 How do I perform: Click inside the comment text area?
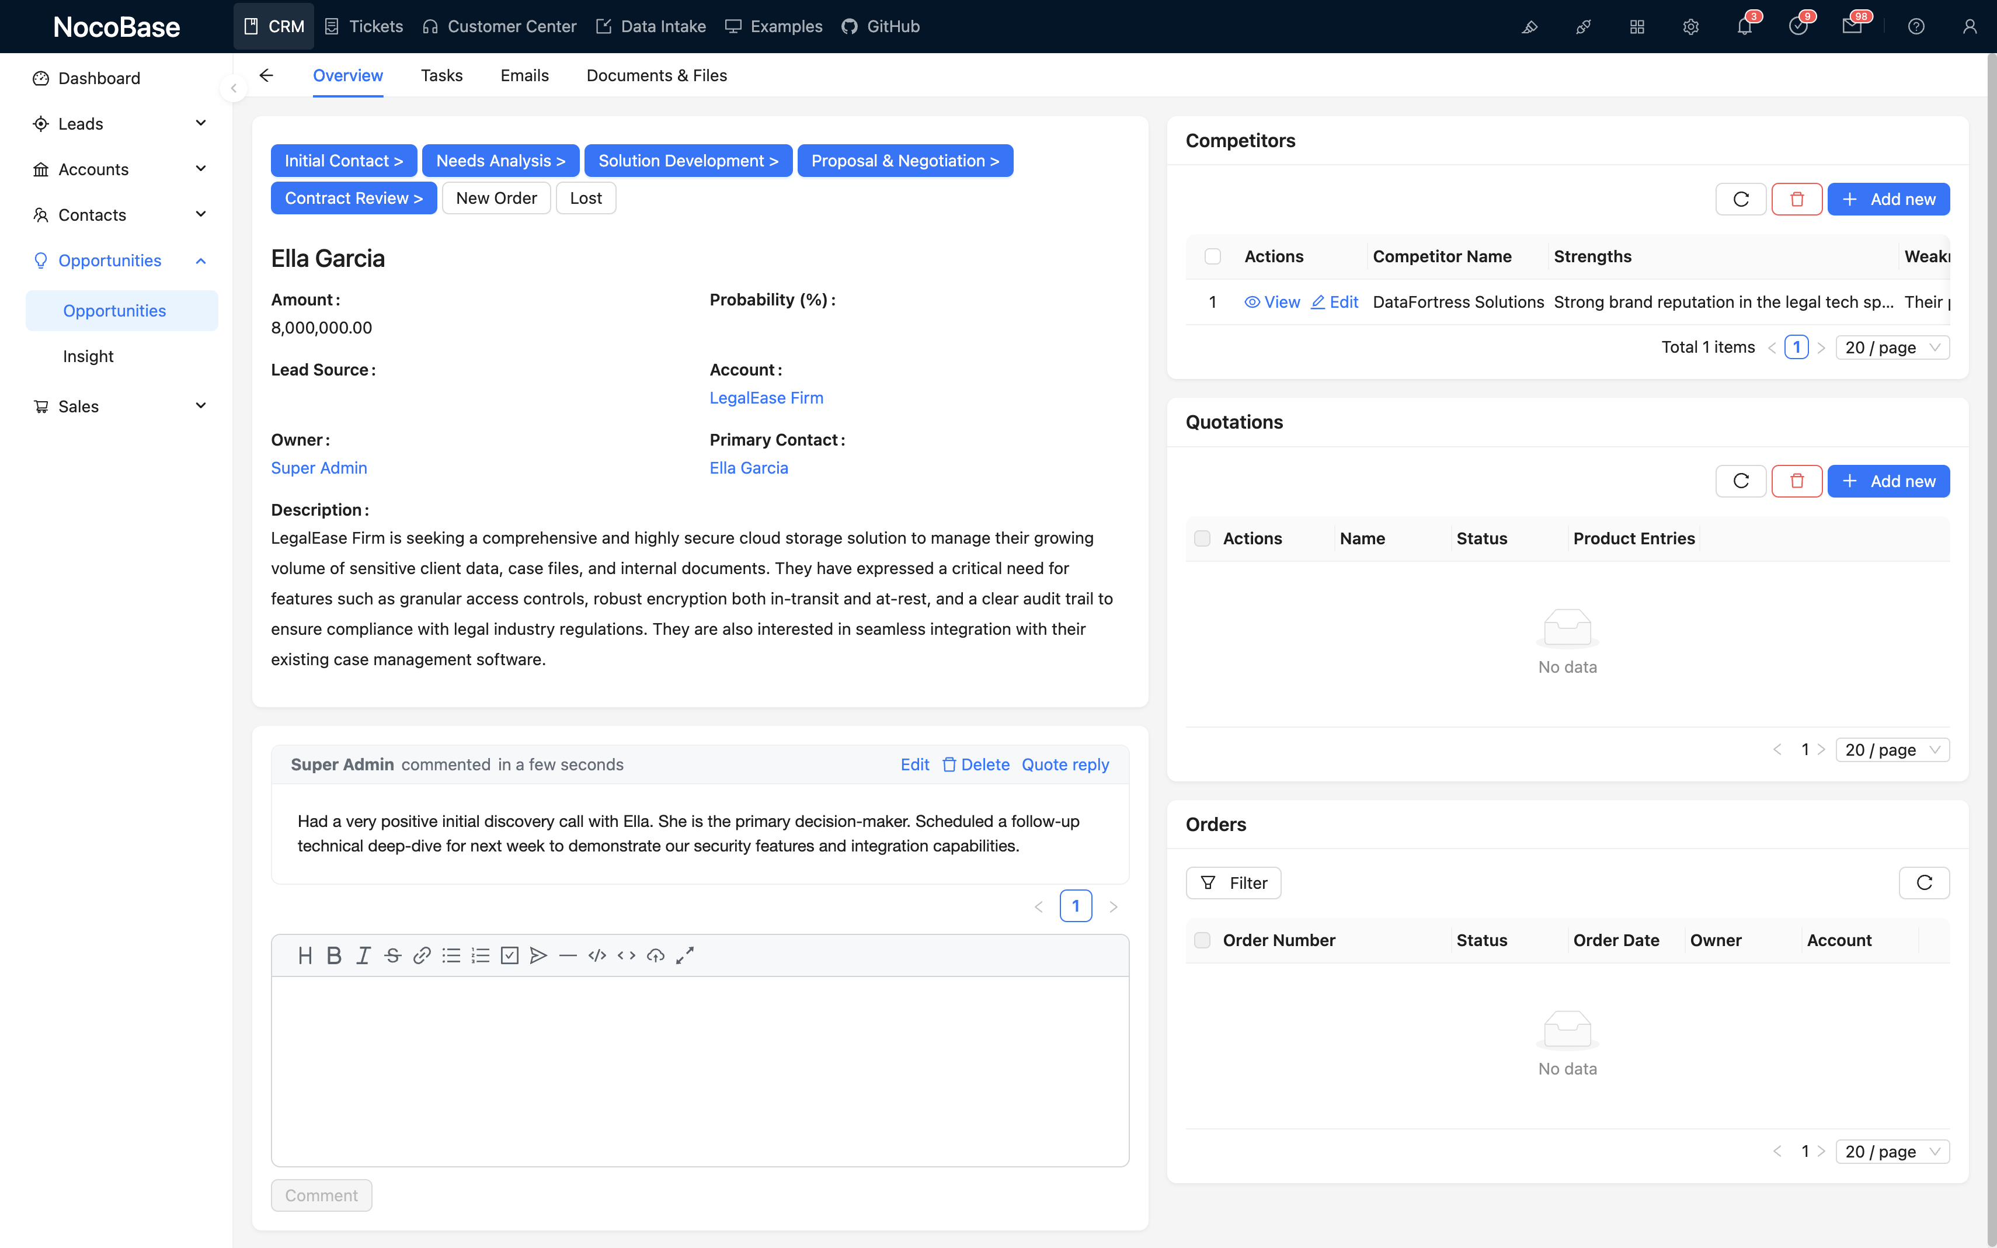click(700, 1070)
